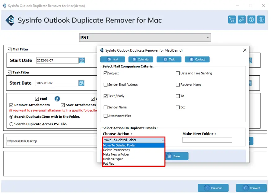The width and height of the screenshot is (271, 194).
Task: Select Search Duplicate Across PST File
Action: (11, 124)
